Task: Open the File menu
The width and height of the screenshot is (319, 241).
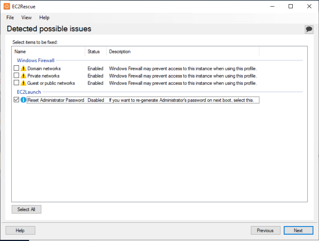Action: click(10, 17)
